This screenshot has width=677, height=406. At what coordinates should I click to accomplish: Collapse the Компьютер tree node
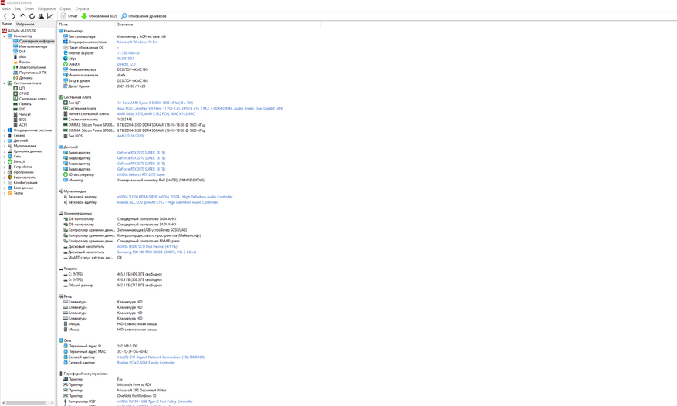[x=5, y=36]
